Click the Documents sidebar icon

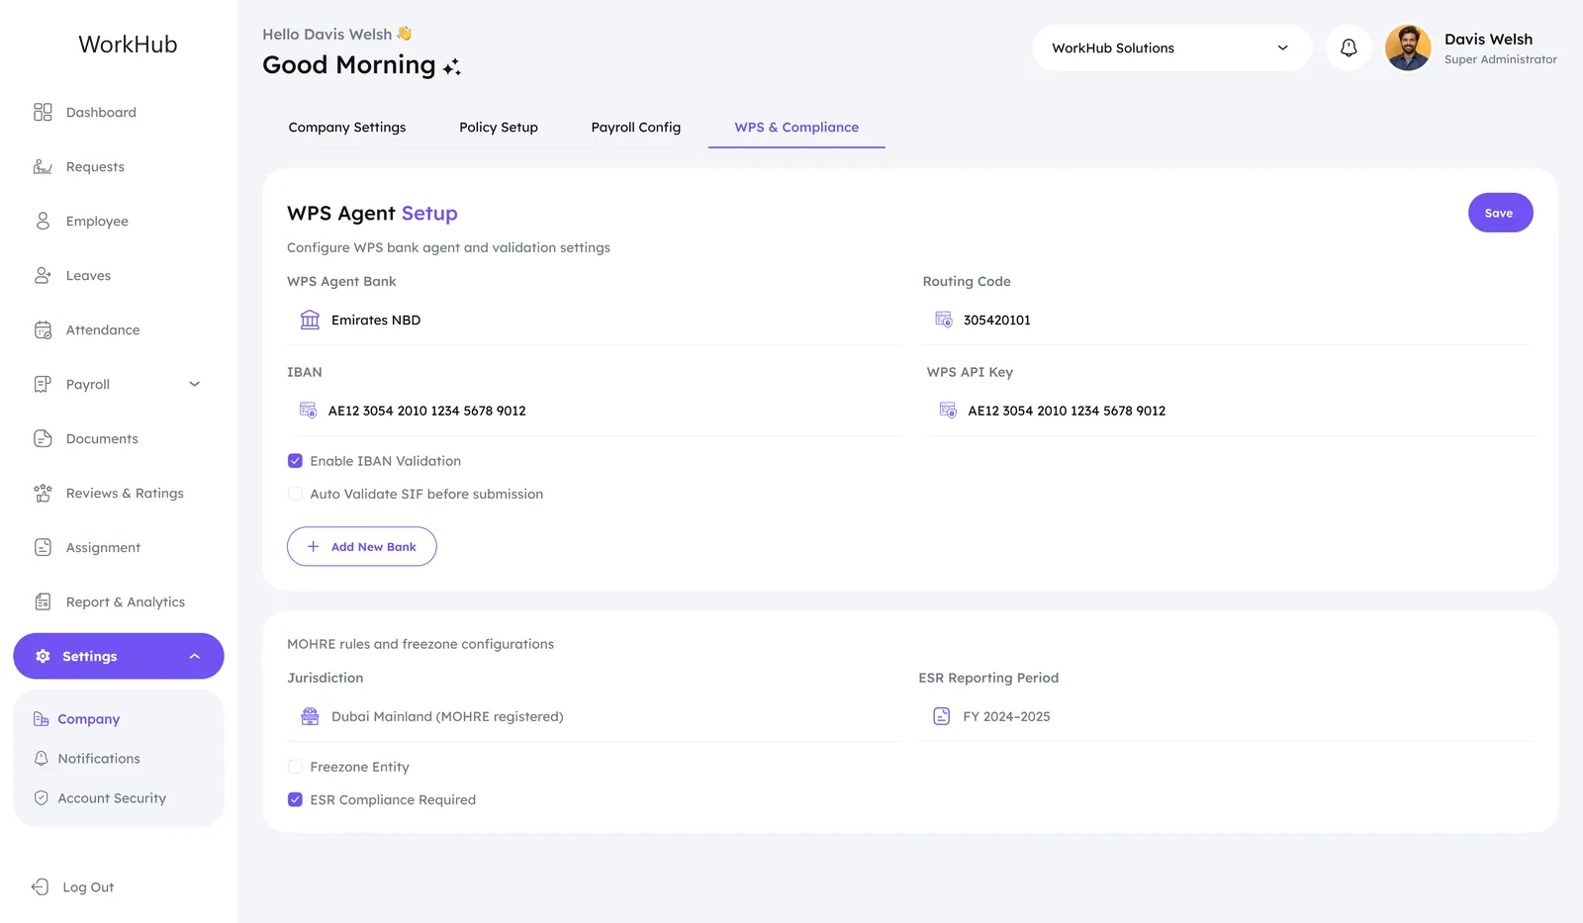click(43, 438)
